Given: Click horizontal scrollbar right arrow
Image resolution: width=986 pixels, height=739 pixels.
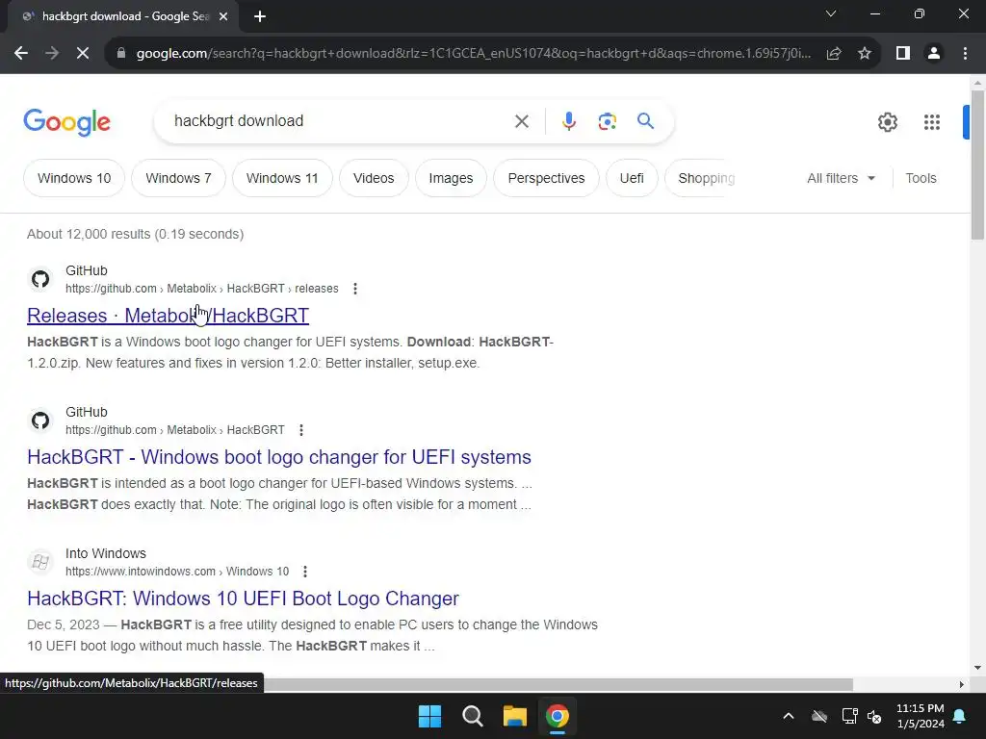Looking at the screenshot, I should click(x=962, y=684).
